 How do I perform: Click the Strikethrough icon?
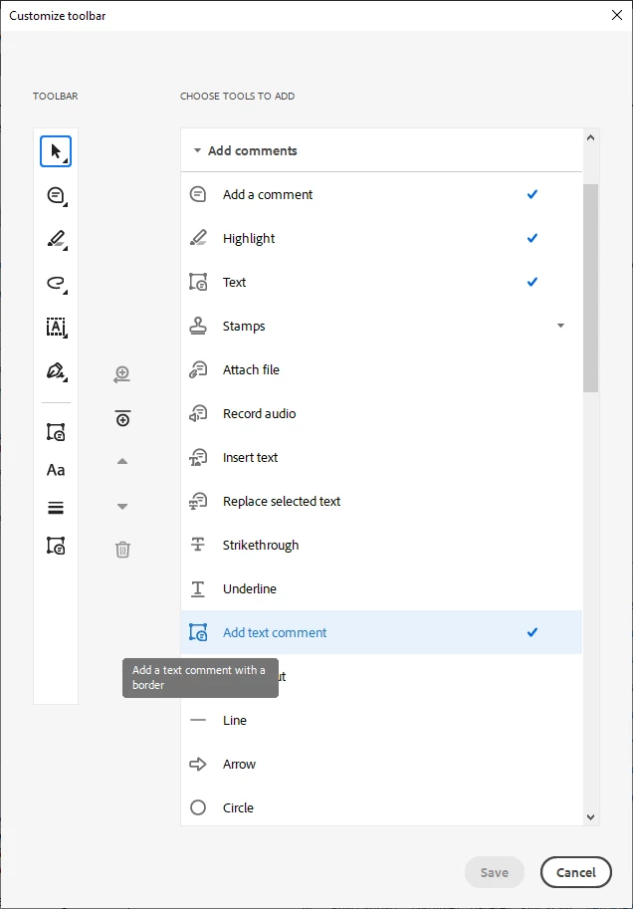(198, 545)
